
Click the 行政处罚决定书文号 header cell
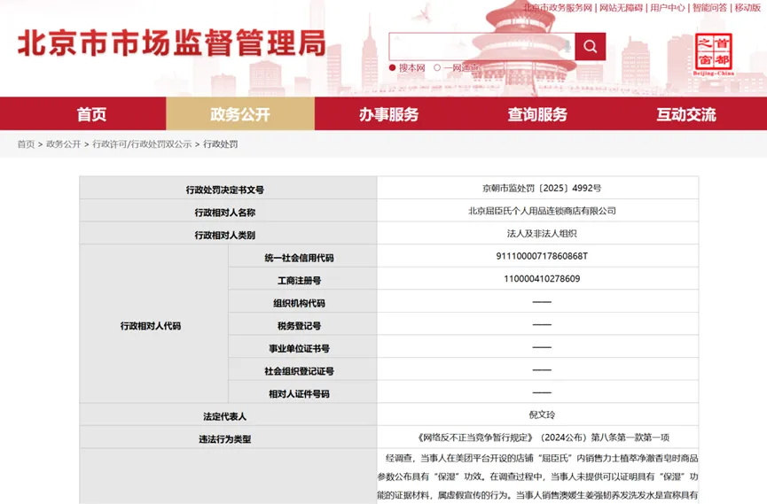228,188
